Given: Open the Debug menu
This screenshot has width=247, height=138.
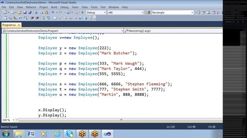Looking at the screenshot, I should pos(64,7).
